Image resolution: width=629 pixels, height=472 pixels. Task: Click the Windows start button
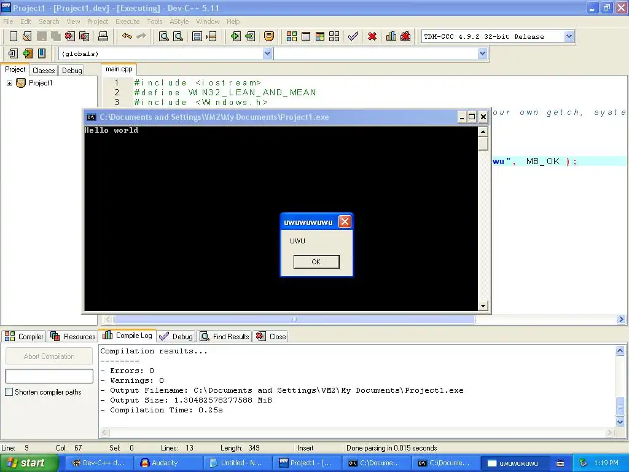(x=29, y=463)
